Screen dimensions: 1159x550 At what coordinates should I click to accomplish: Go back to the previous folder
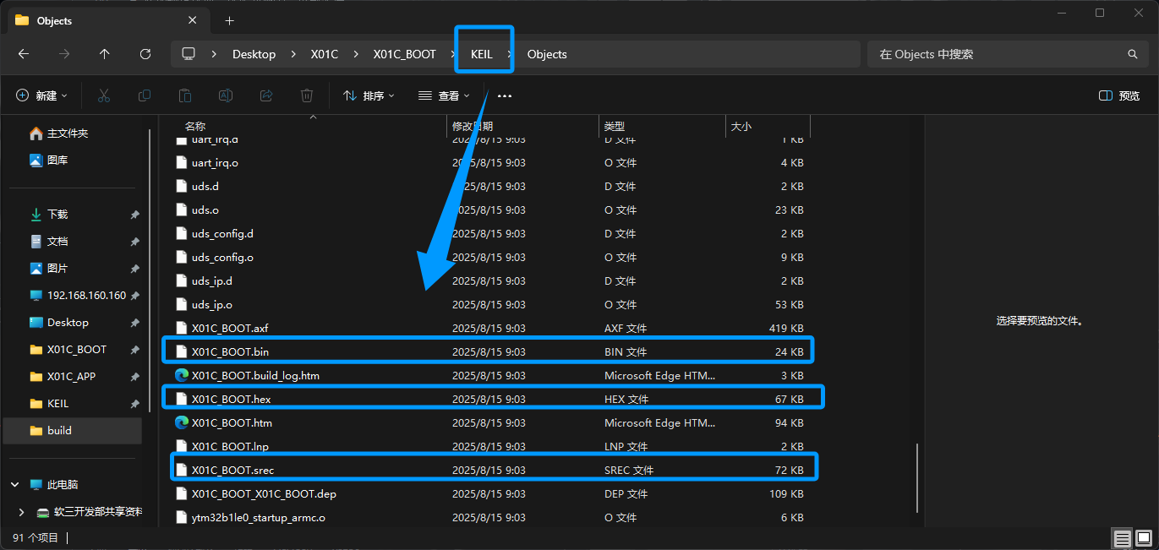[24, 54]
